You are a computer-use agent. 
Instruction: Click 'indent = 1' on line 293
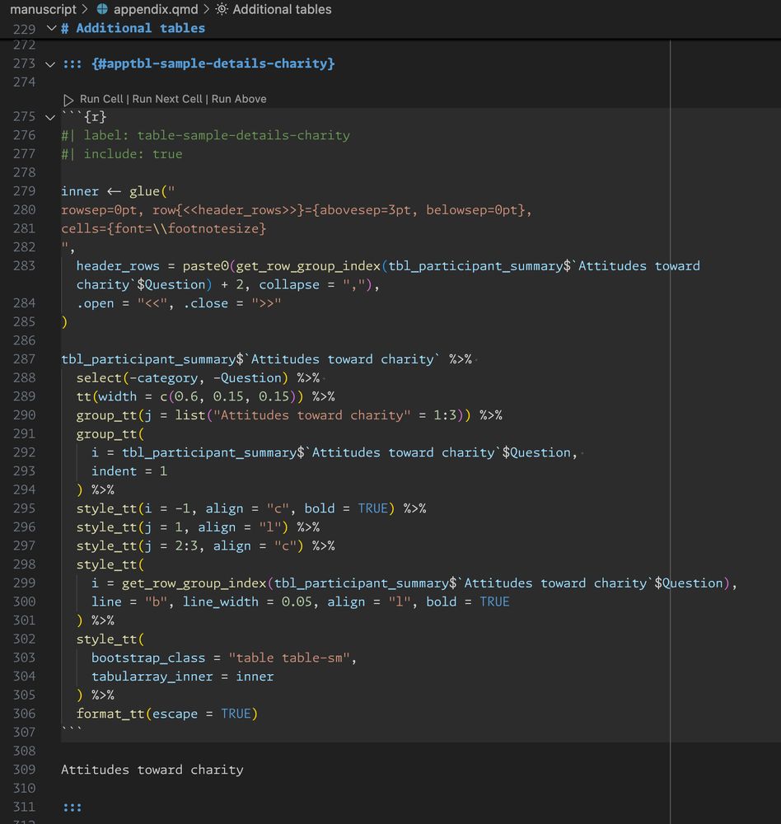point(129,471)
